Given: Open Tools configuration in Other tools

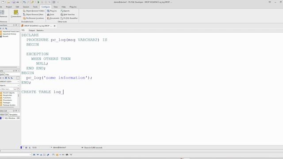Looking at the screenshot, I should 51,15.
